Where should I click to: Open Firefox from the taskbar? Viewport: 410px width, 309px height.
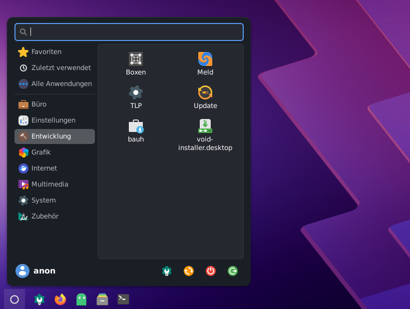pos(60,299)
